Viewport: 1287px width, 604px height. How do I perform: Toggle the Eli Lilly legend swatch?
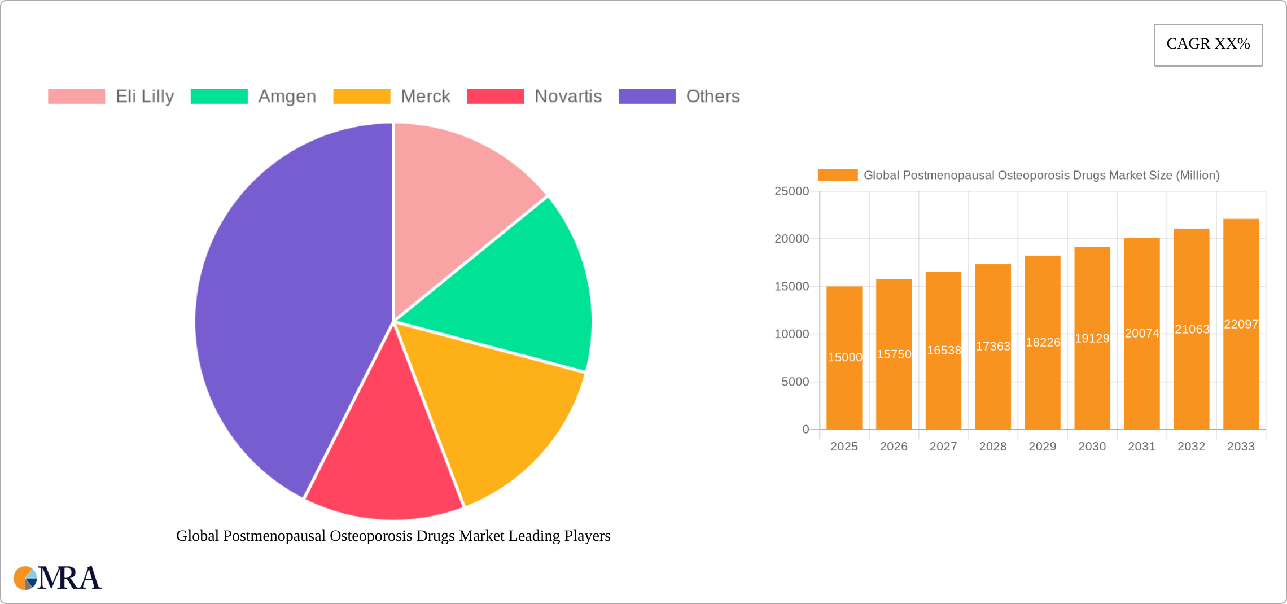pyautogui.click(x=76, y=97)
